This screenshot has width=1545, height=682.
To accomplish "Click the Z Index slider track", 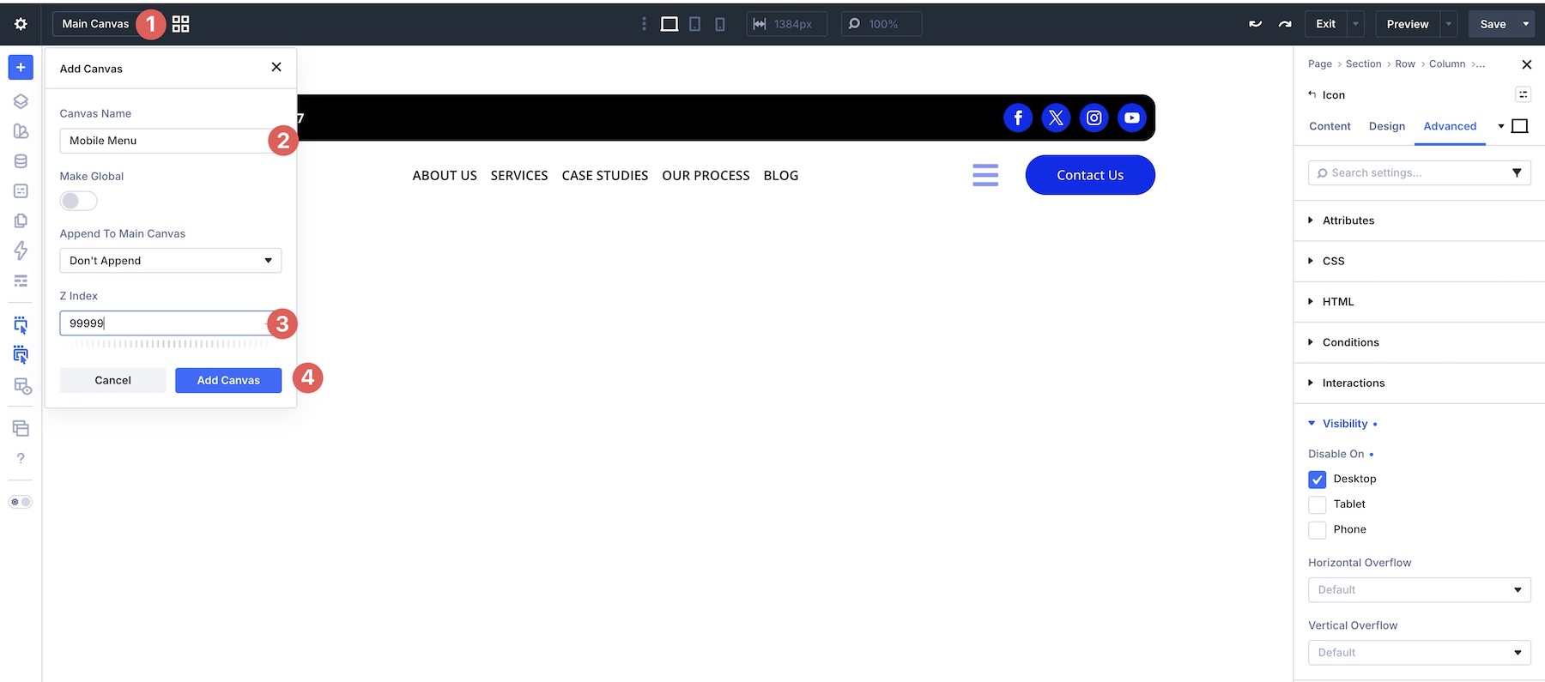I will [x=171, y=344].
